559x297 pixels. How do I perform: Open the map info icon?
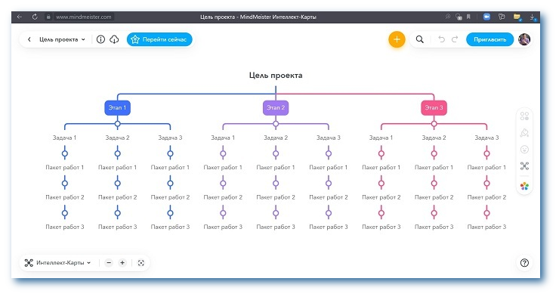(101, 39)
